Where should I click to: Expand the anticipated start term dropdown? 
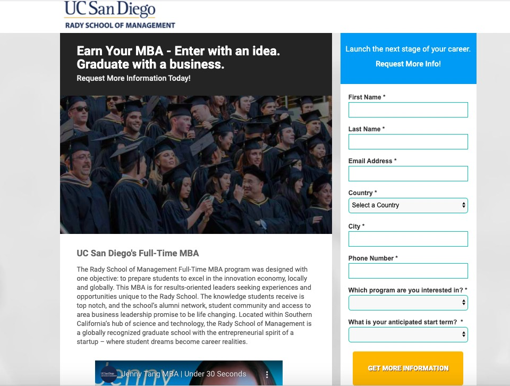coord(408,334)
